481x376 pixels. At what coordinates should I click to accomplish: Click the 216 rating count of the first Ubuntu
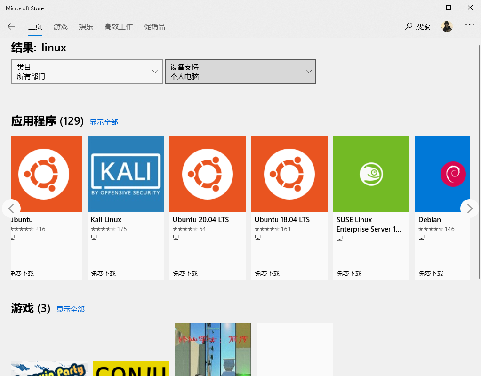coord(40,229)
